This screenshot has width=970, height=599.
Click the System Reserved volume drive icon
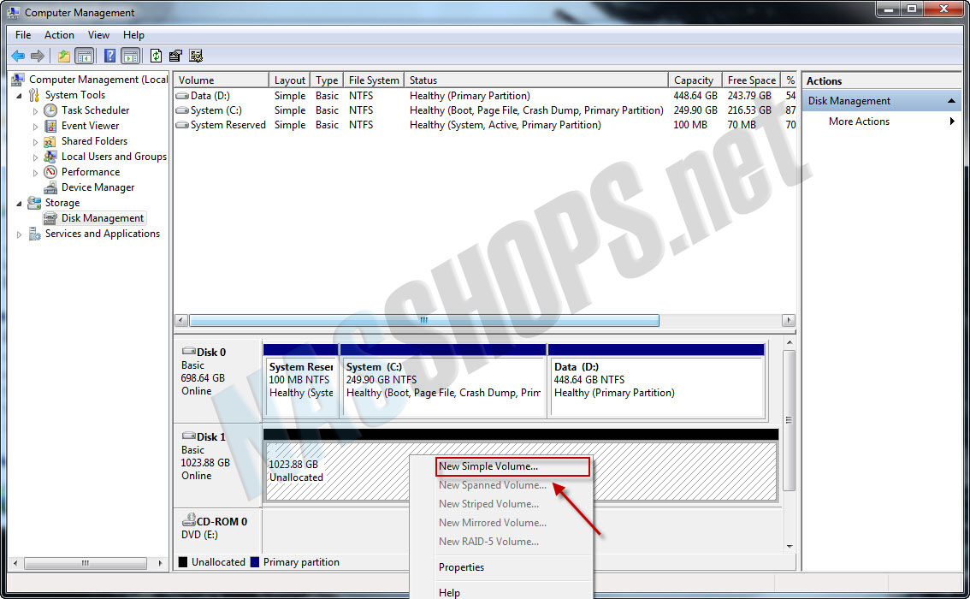tap(182, 125)
